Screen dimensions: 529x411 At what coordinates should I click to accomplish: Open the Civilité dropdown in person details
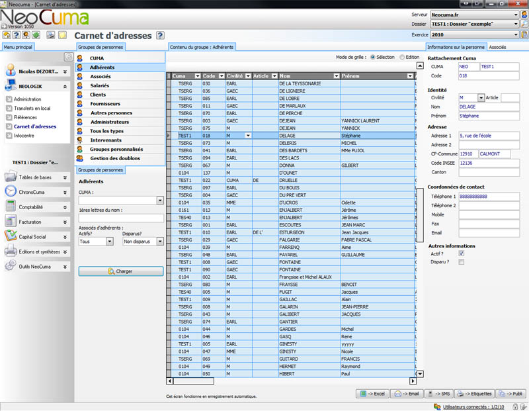coord(481,97)
